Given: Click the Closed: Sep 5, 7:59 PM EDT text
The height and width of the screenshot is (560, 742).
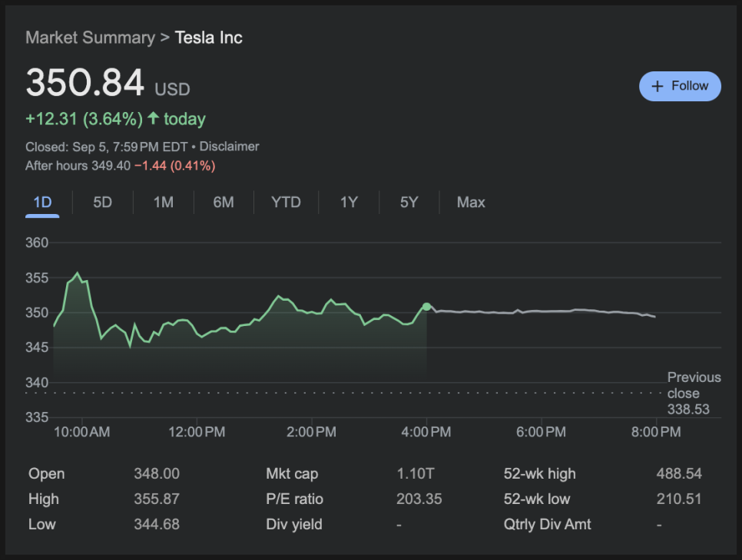Looking at the screenshot, I should (107, 147).
